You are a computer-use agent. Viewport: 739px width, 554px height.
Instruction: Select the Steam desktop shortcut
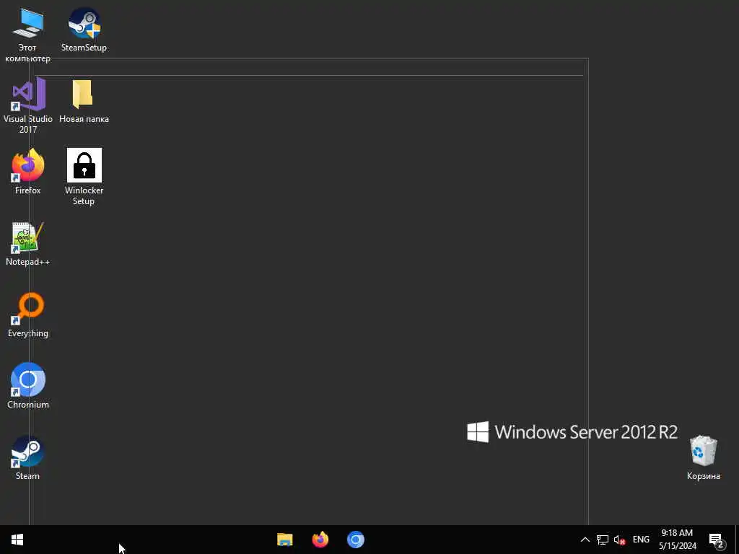click(28, 458)
